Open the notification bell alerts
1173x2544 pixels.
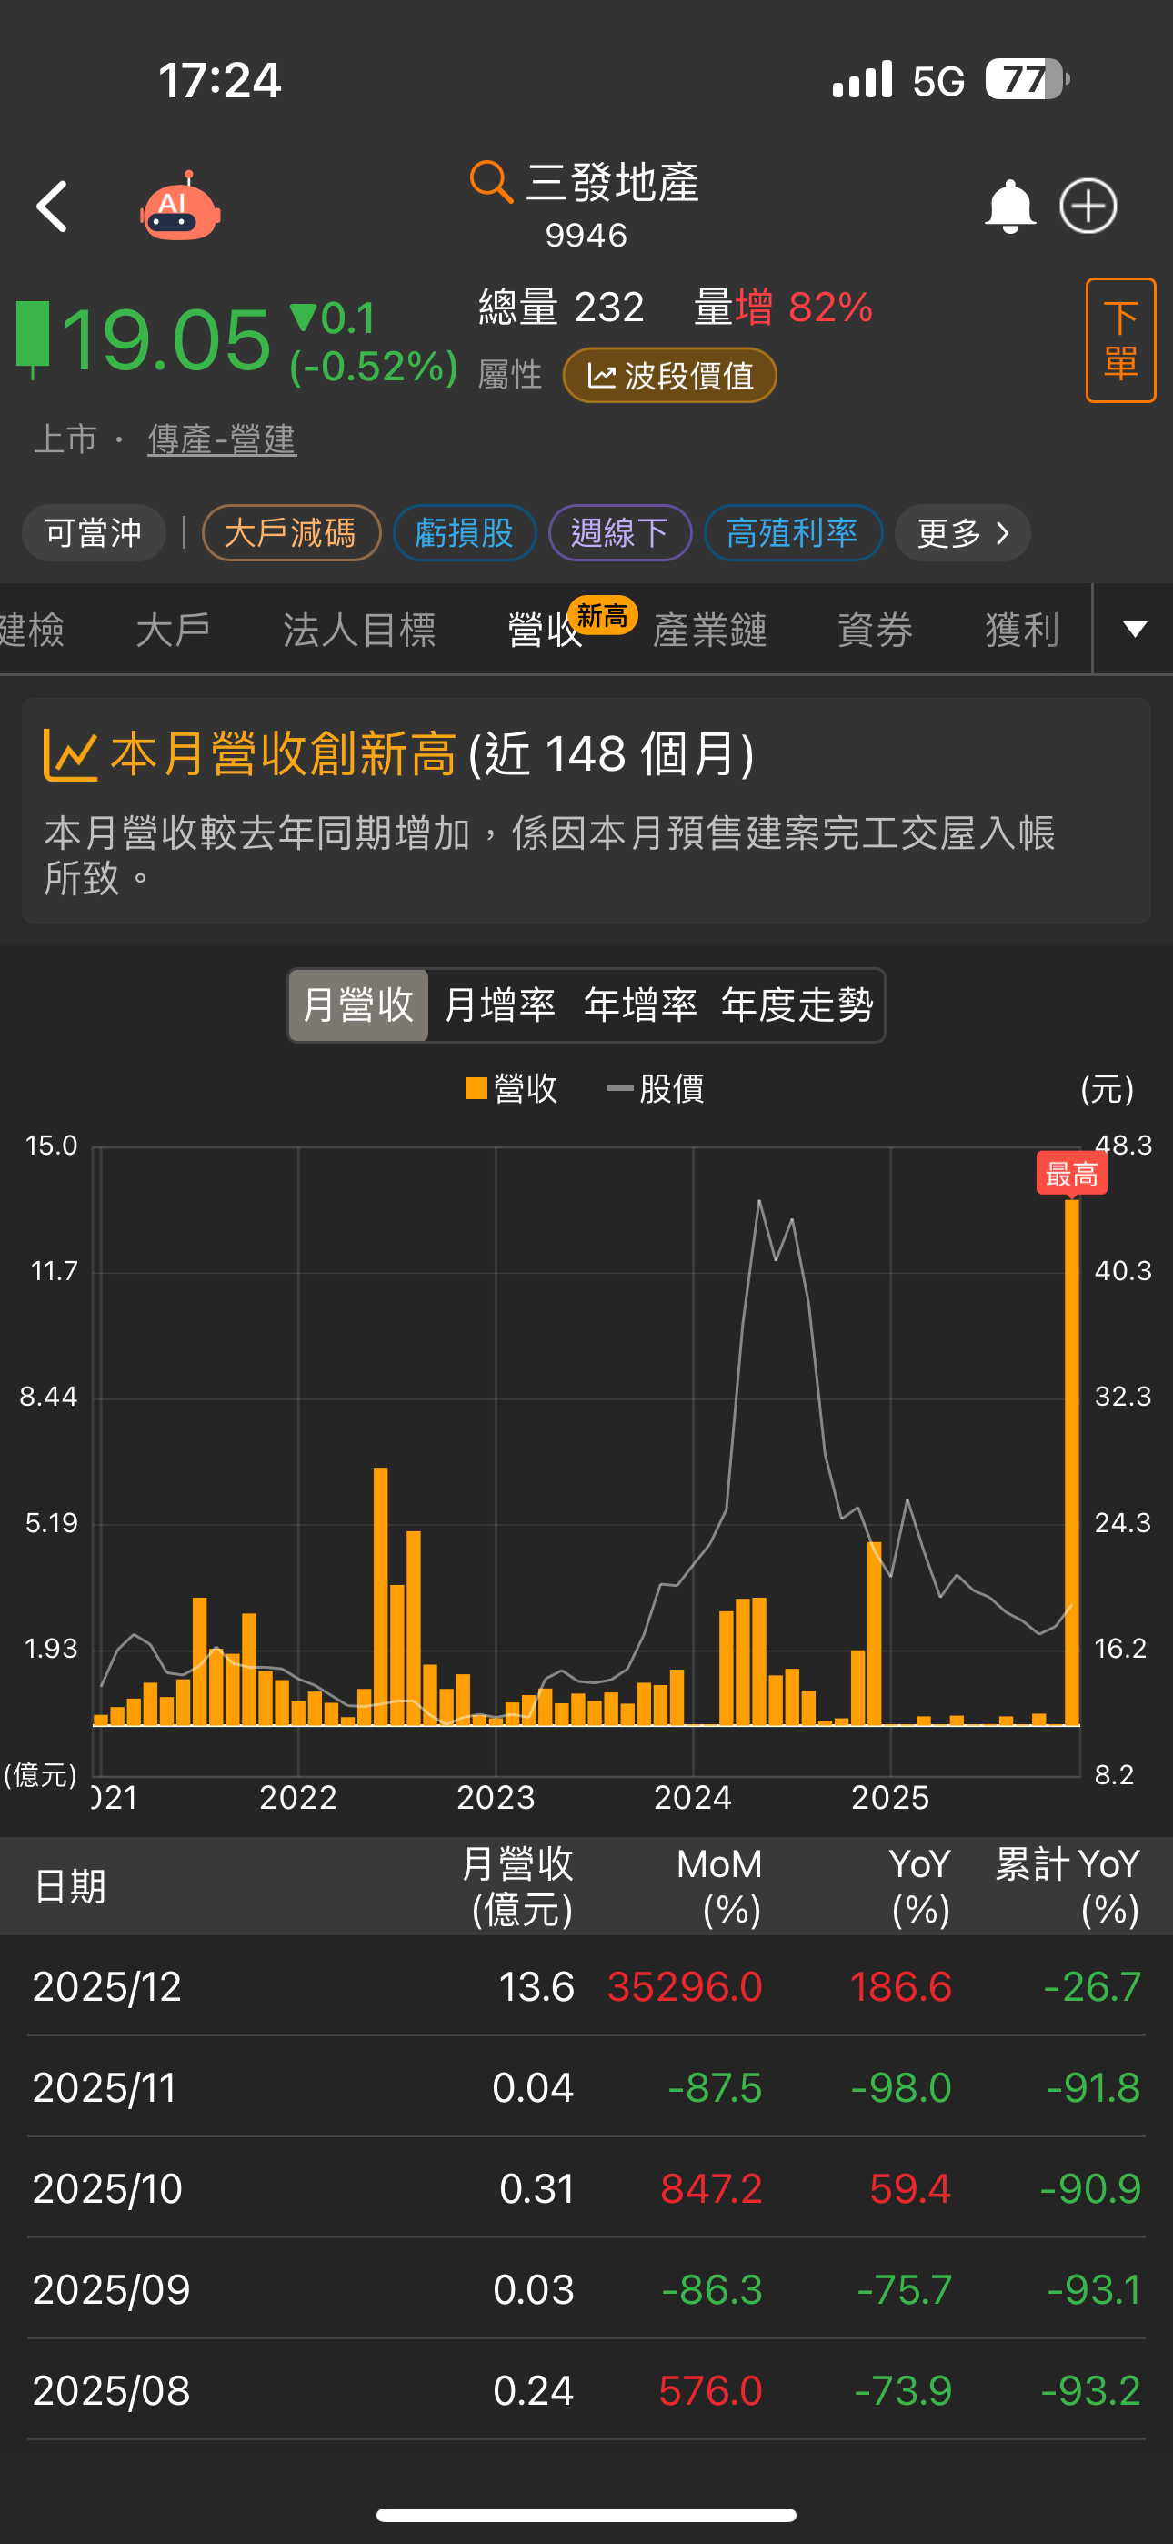coord(1009,207)
